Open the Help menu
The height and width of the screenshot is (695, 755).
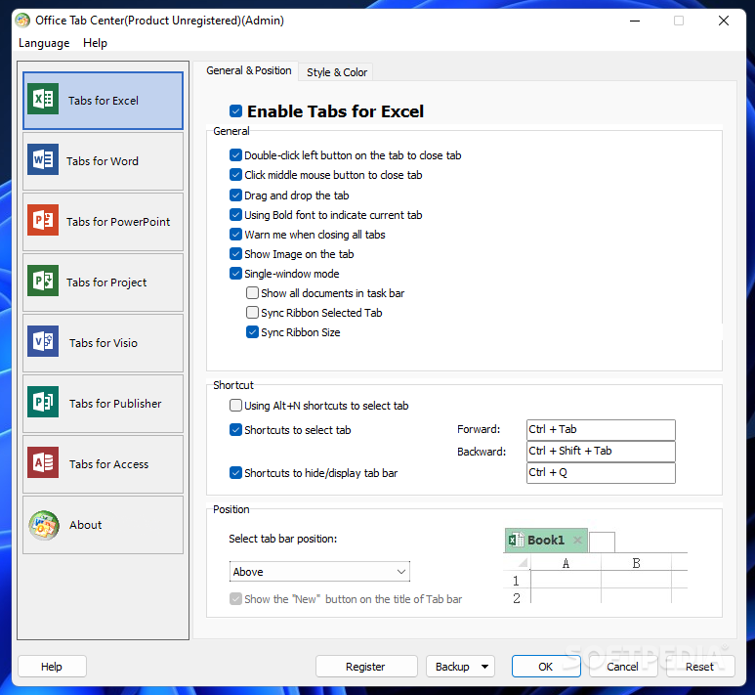95,43
